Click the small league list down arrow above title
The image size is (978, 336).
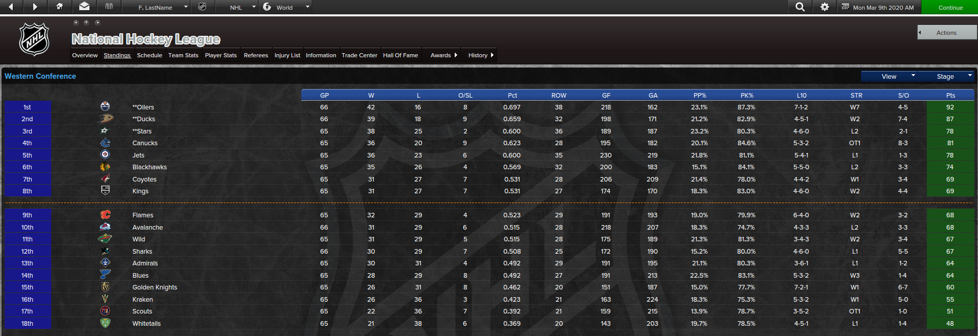coord(86,23)
